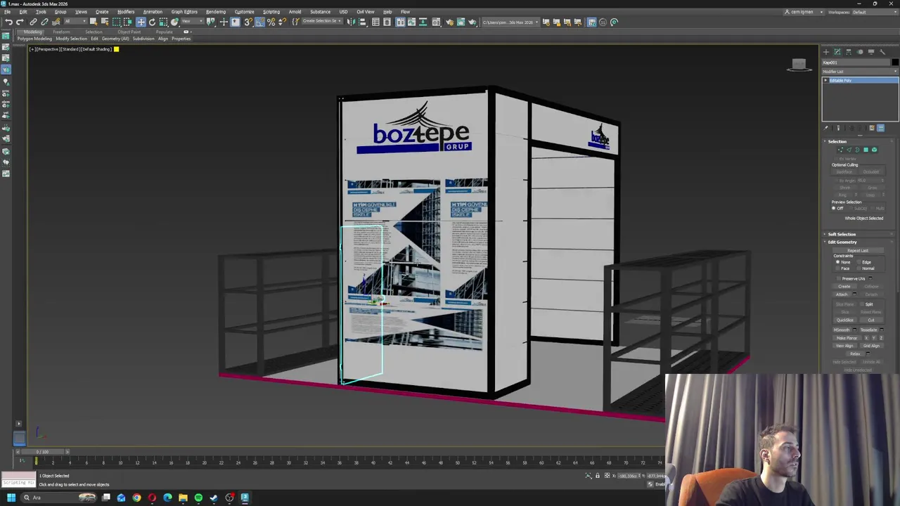Switch to the Utilities wrench panel tab
The height and width of the screenshot is (506, 900).
pos(882,52)
